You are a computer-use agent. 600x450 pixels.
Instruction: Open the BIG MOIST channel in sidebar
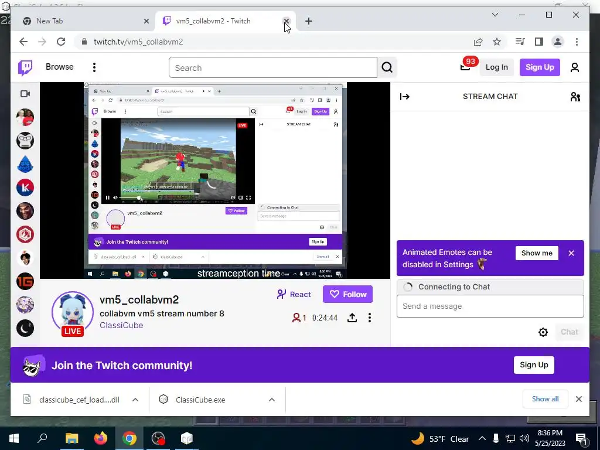pyautogui.click(x=25, y=164)
